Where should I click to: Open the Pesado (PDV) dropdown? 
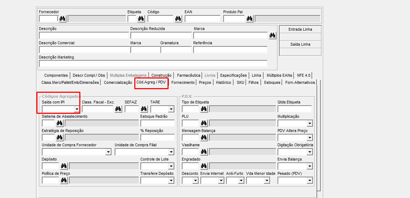(310, 181)
